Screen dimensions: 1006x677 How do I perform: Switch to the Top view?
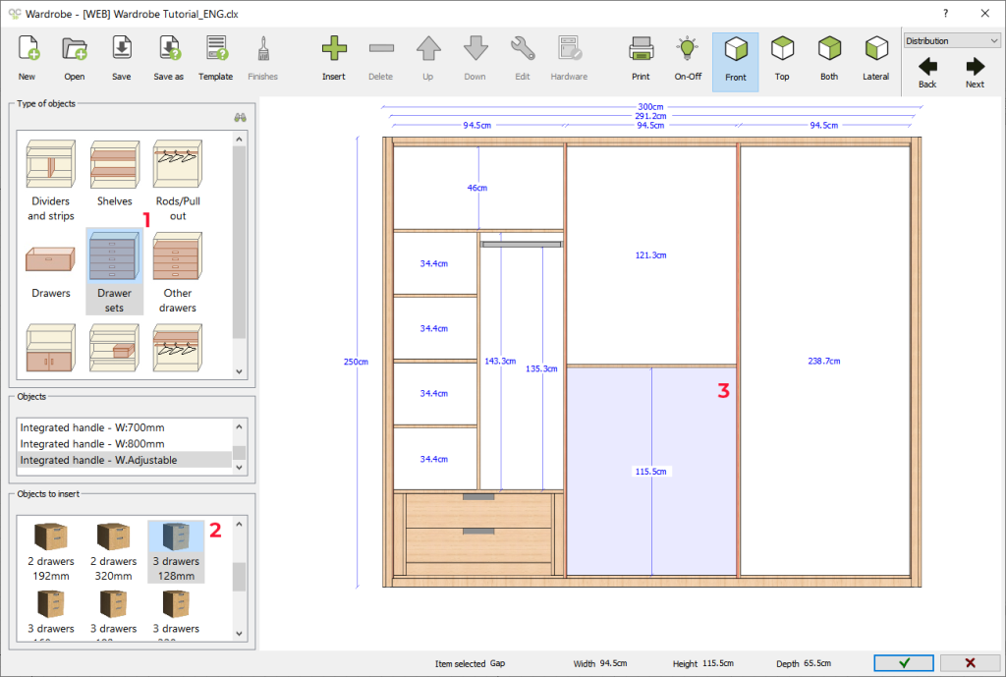point(782,58)
